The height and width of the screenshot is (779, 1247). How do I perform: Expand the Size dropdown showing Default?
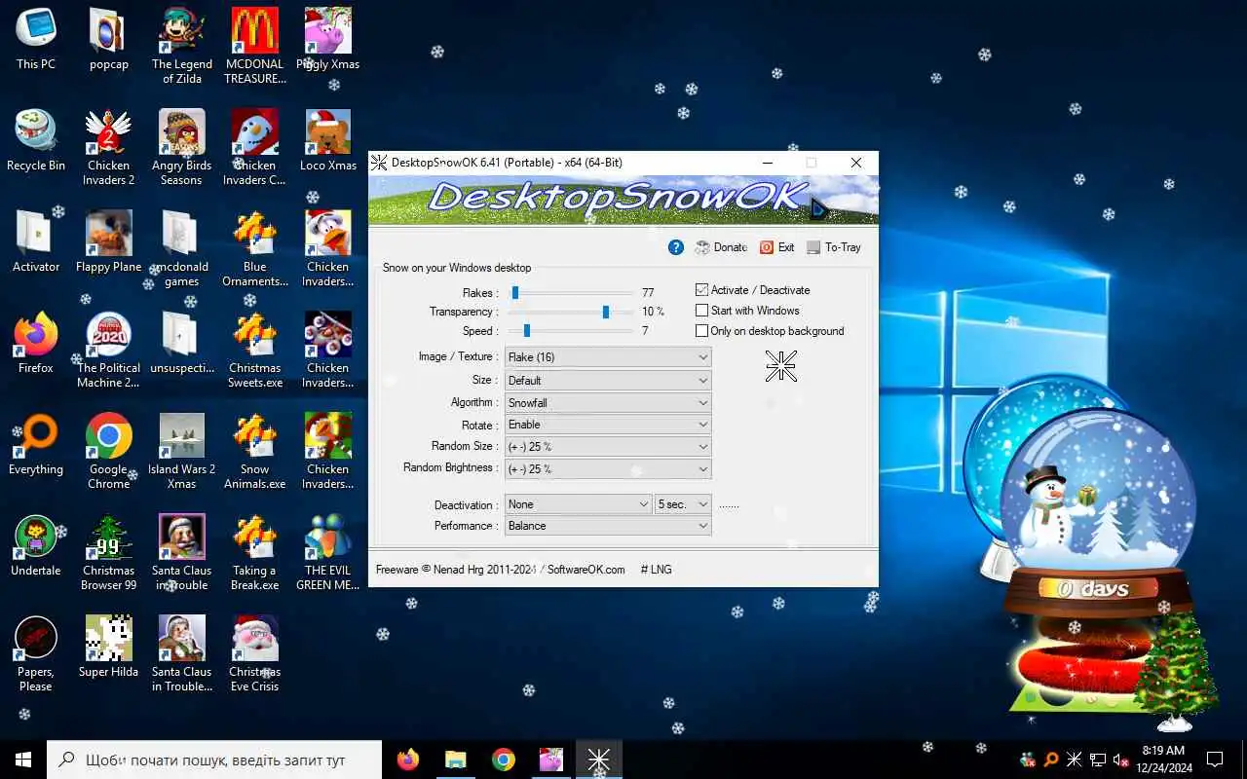coord(608,380)
